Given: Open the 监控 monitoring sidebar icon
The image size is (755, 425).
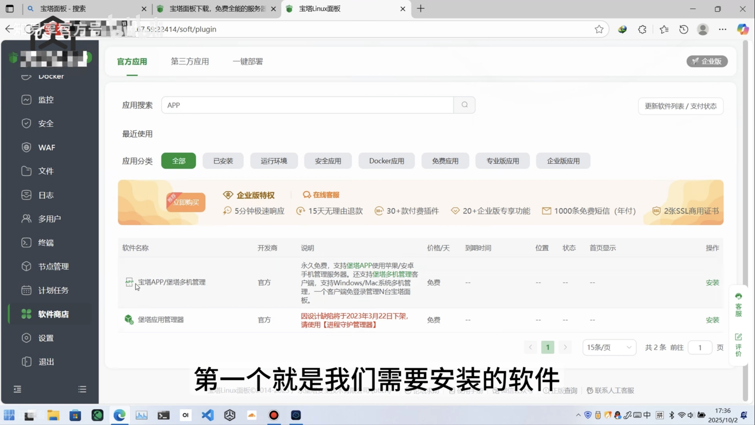Looking at the screenshot, I should pos(26,100).
